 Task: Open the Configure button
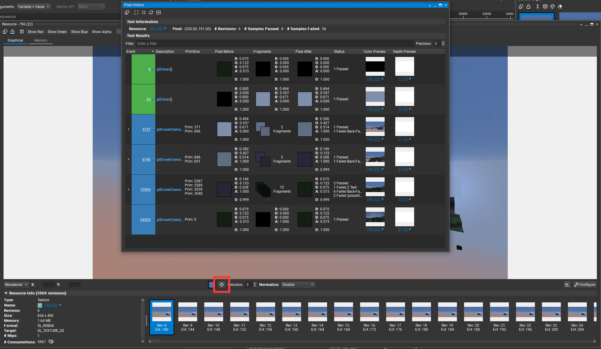click(585, 285)
